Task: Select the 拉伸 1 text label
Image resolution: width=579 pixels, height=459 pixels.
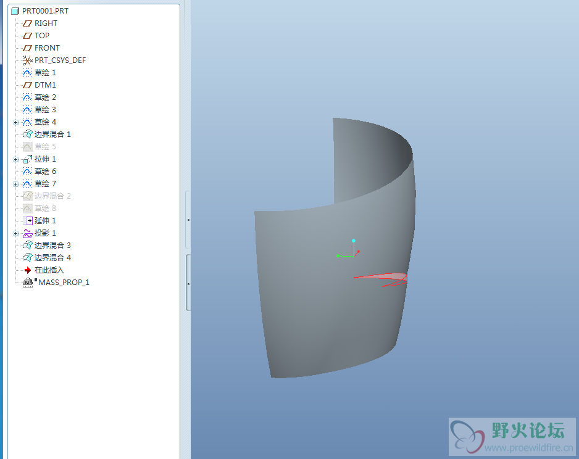Action: point(45,159)
